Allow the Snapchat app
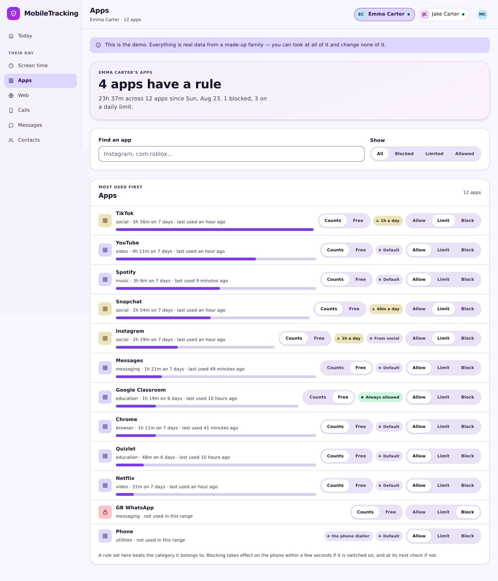Viewport: 498px width, 581px height. pos(419,309)
